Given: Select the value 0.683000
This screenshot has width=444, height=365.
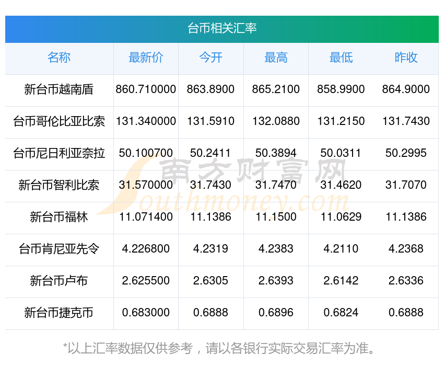Looking at the screenshot, I should tap(146, 313).
